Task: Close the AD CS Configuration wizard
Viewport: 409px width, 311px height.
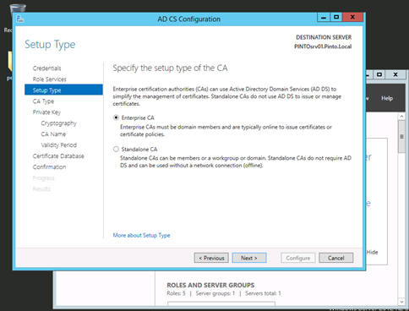Action: coord(352,18)
